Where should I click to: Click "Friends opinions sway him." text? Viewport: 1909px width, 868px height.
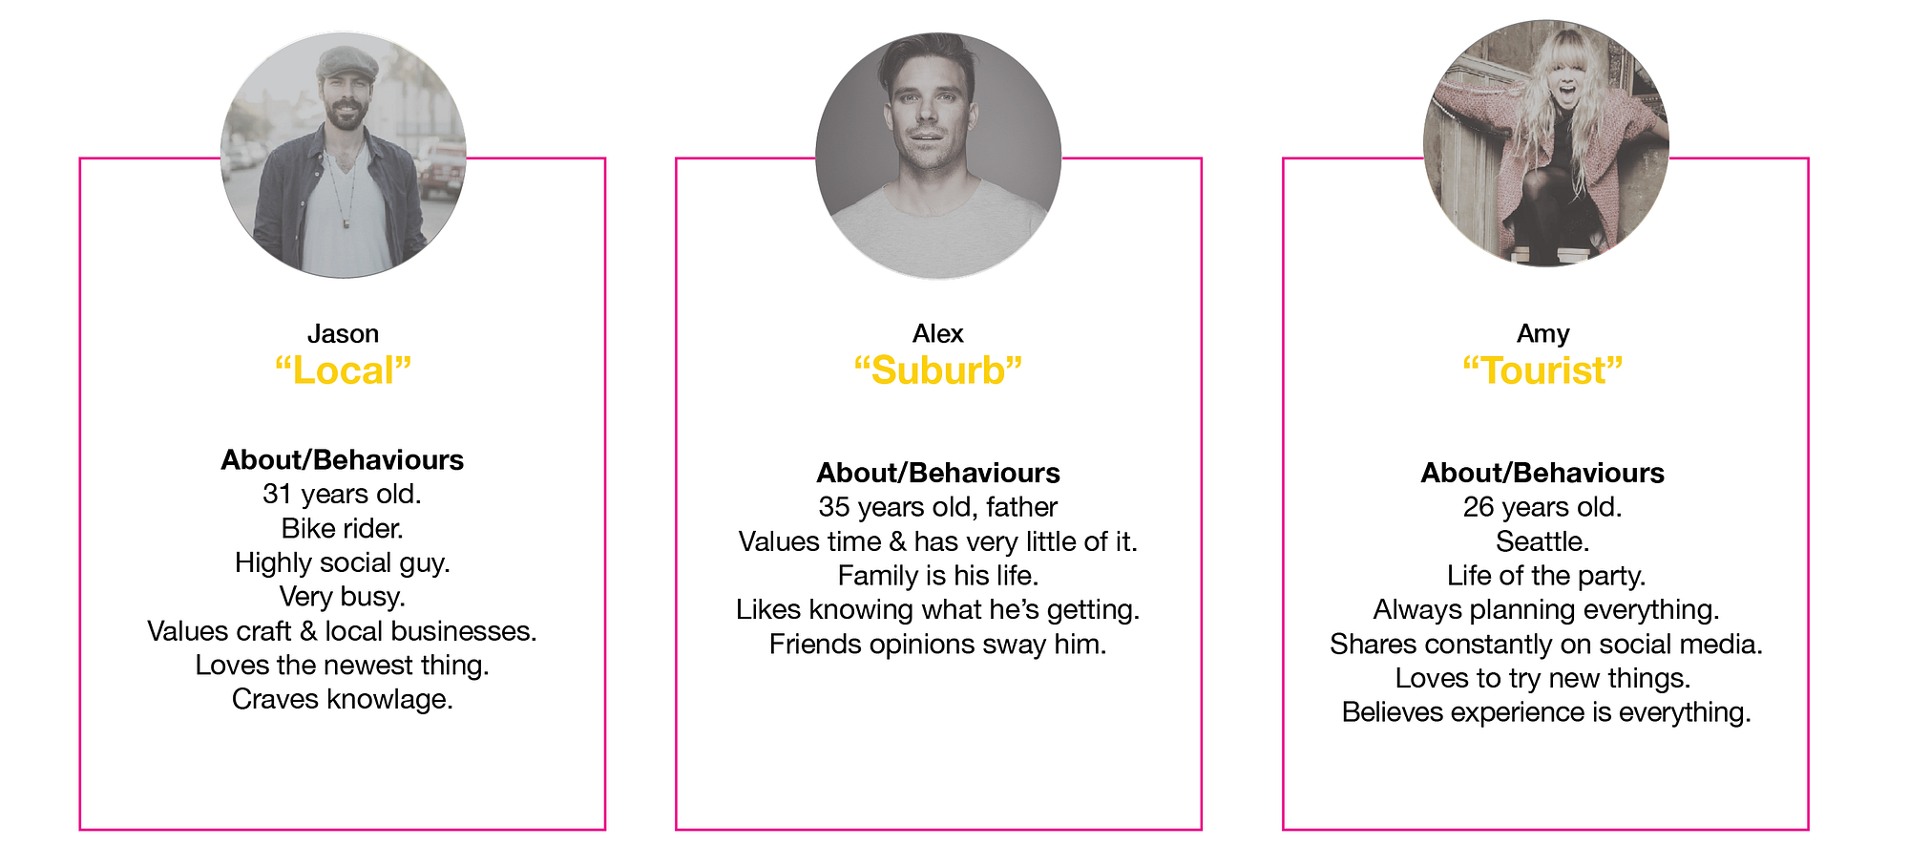tap(938, 645)
